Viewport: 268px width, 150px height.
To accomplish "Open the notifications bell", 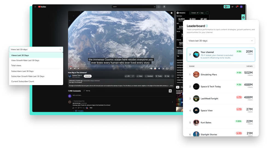I will 237,7.
